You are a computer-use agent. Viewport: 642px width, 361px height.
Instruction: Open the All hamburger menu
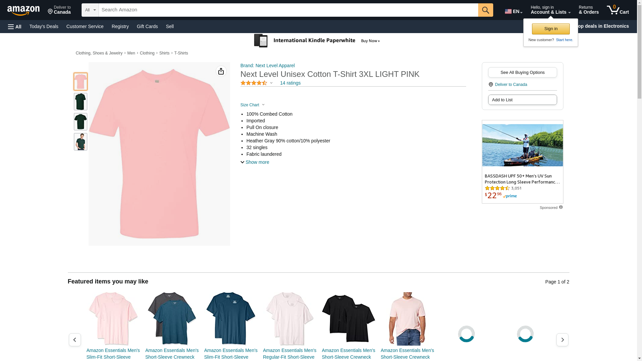[x=15, y=26]
